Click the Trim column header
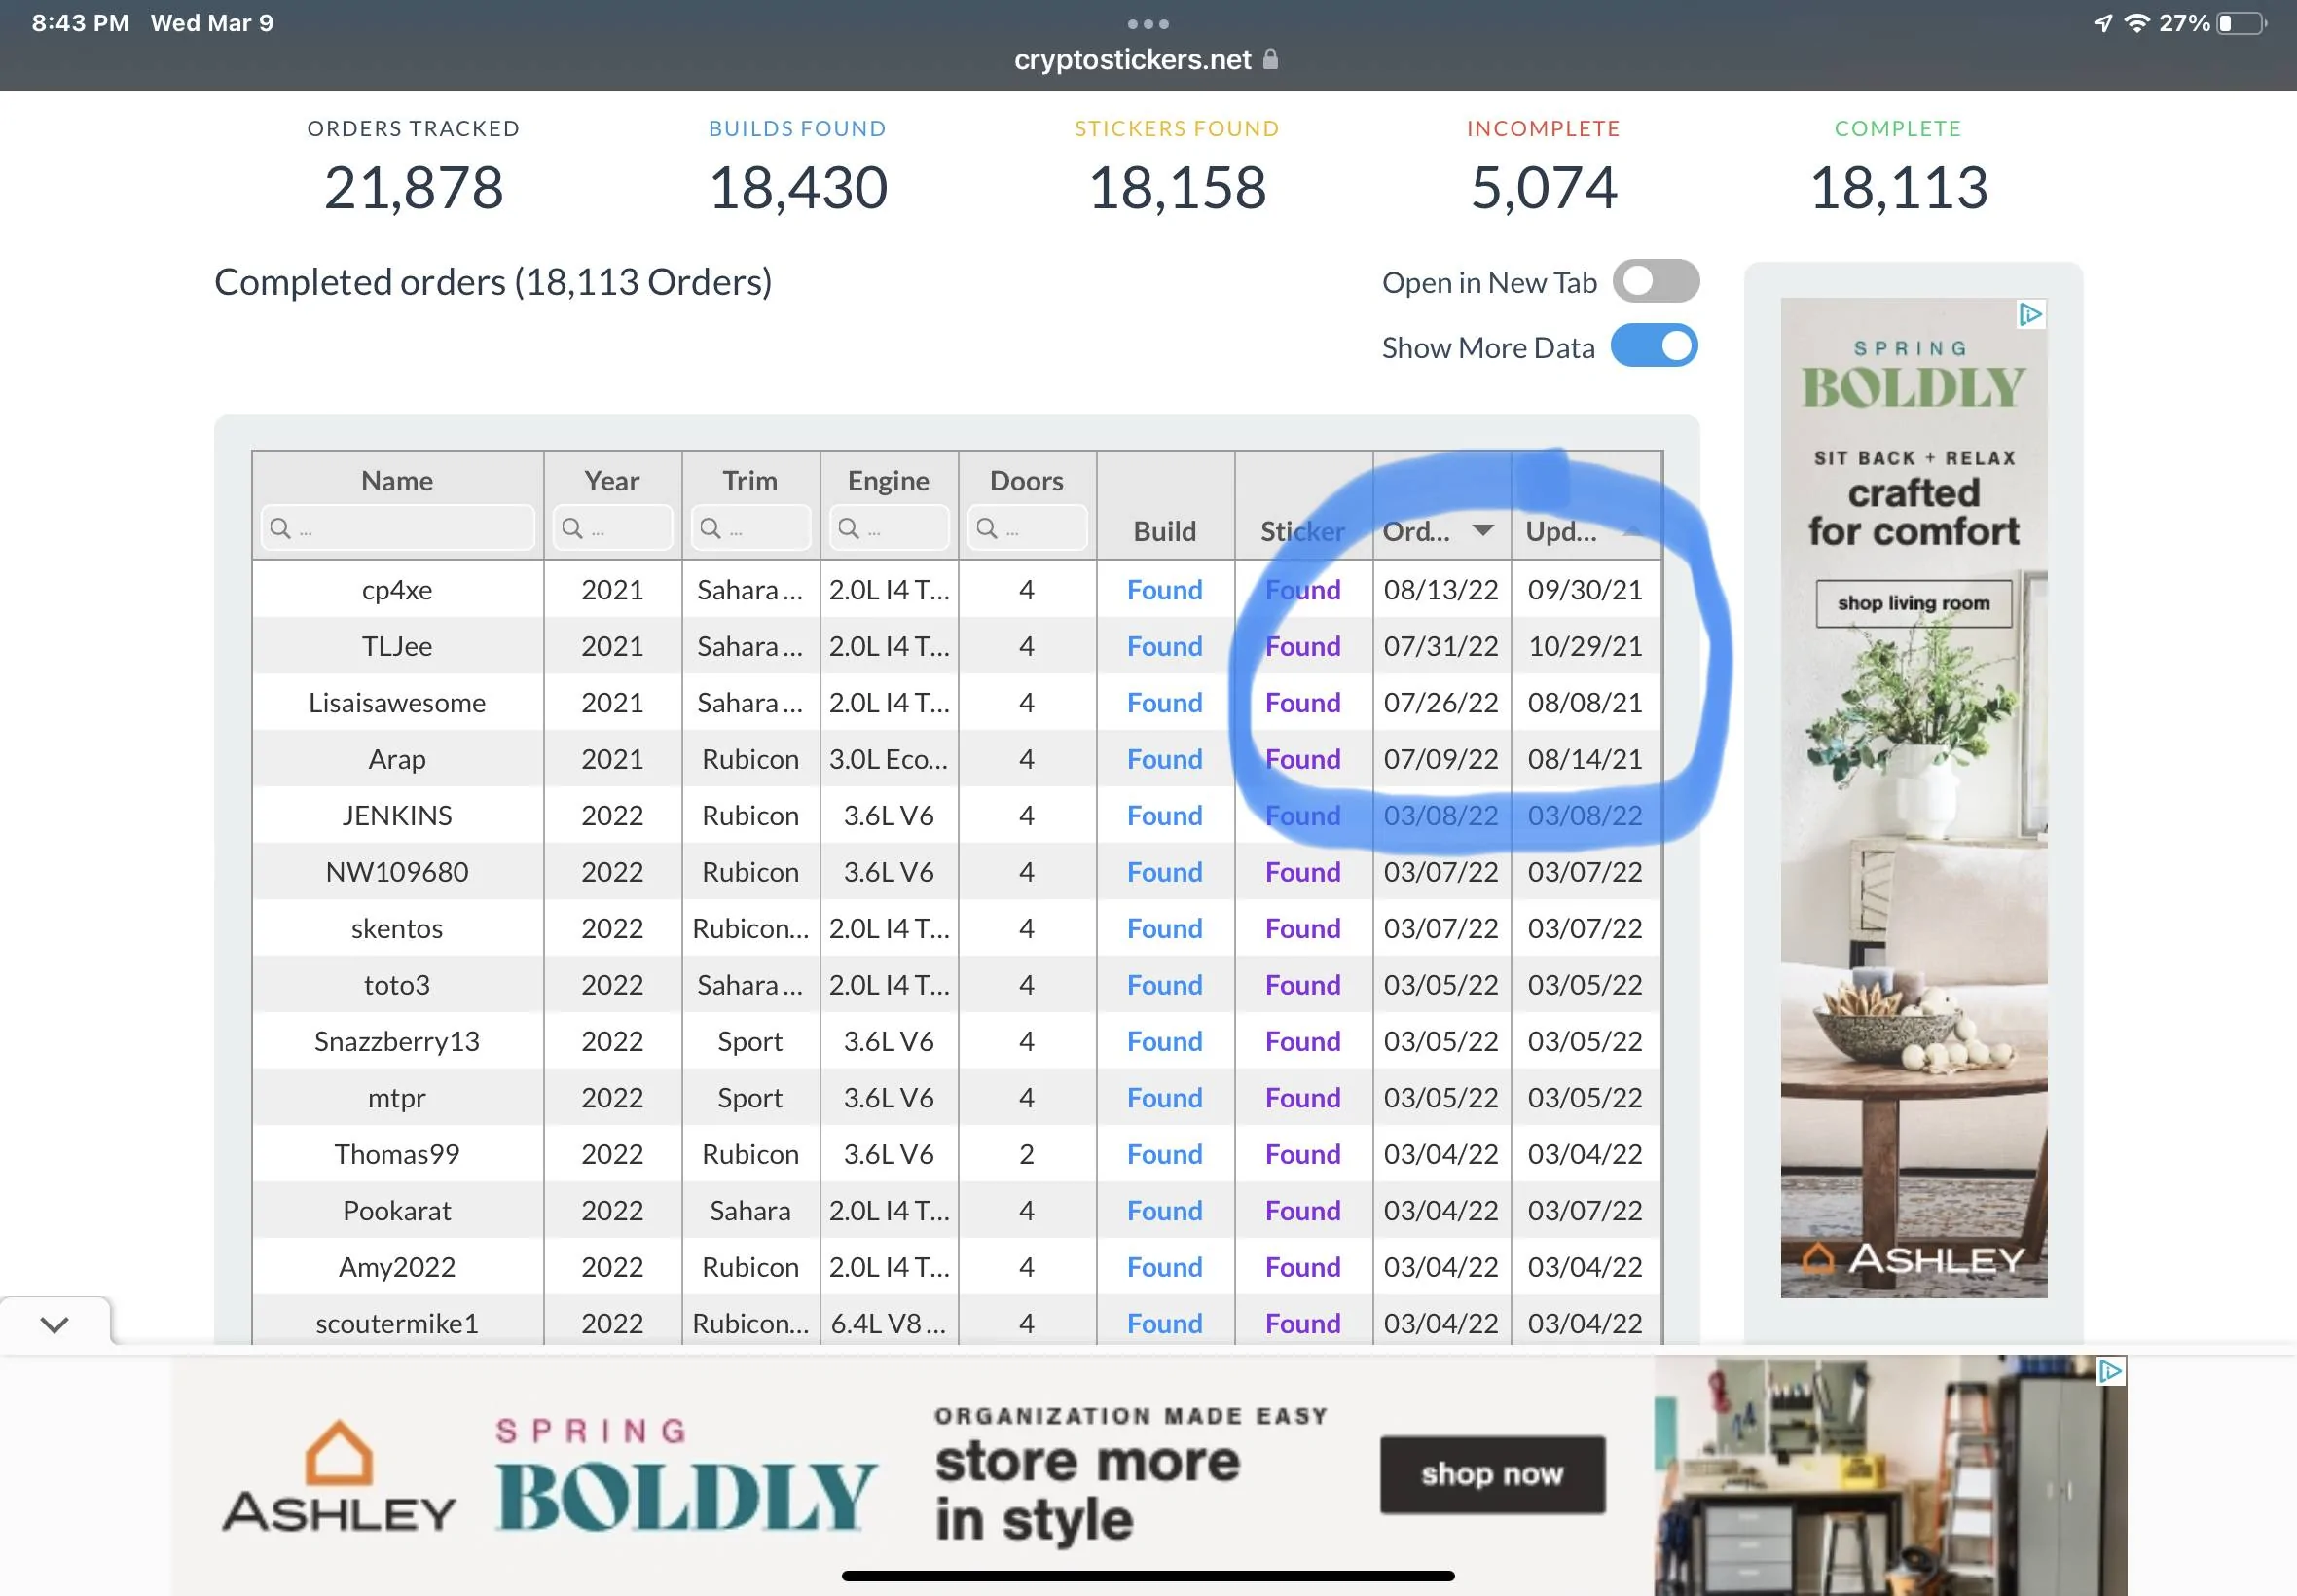Image resolution: width=2297 pixels, height=1596 pixels. 750,481
